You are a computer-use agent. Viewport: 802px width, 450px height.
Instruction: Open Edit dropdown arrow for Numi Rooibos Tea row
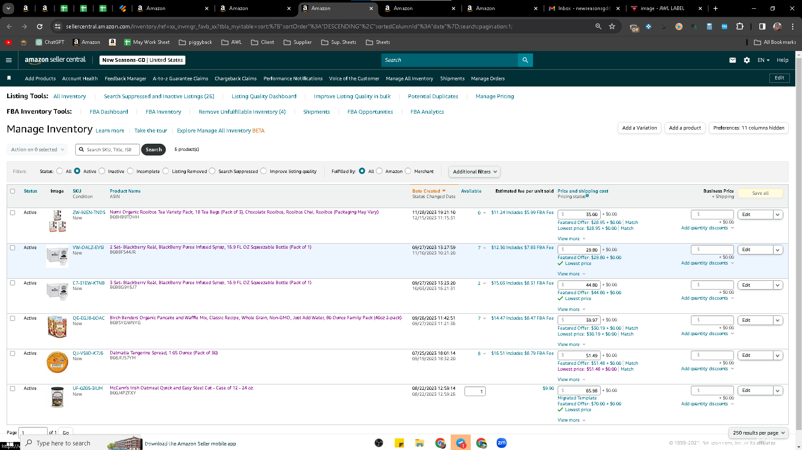(778, 215)
